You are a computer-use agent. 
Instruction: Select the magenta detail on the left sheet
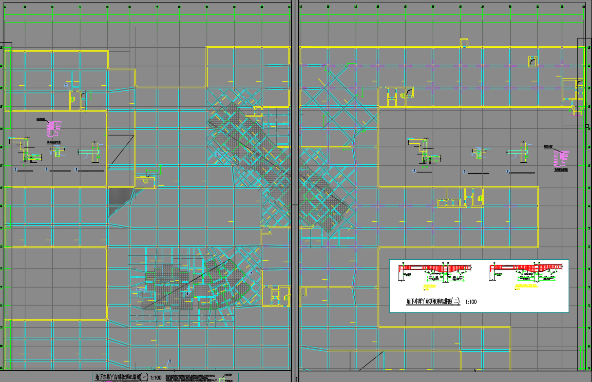pyautogui.click(x=53, y=129)
